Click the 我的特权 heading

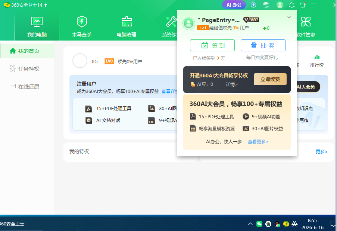[x=79, y=151]
